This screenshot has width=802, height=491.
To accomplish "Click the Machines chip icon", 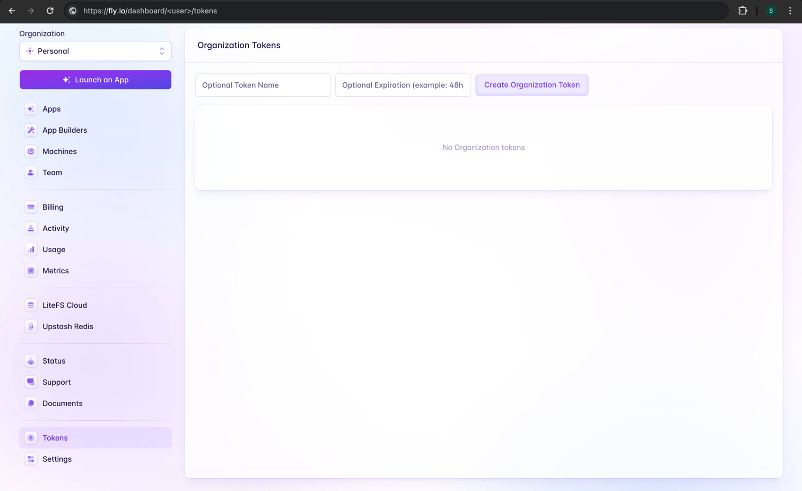I will (x=31, y=151).
